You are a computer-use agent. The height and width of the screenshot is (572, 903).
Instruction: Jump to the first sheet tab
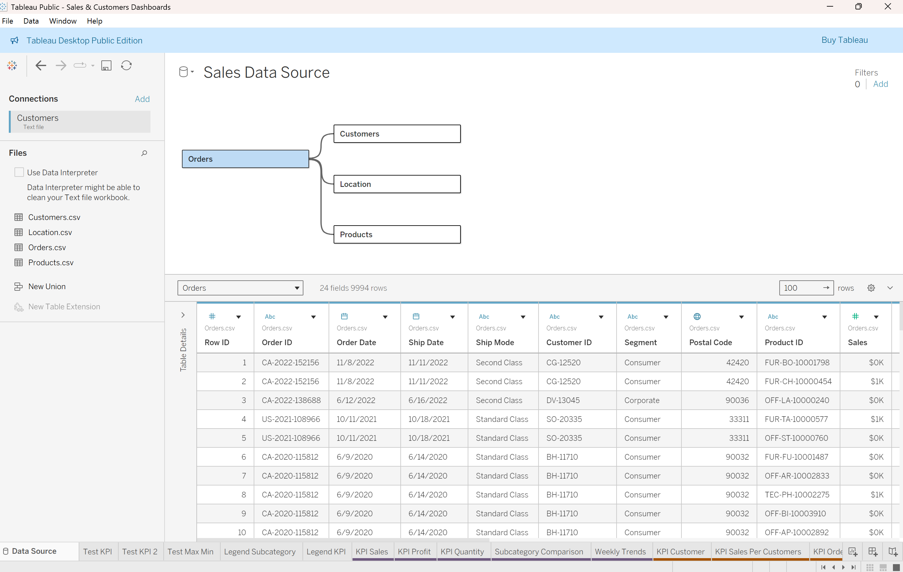pos(823,567)
